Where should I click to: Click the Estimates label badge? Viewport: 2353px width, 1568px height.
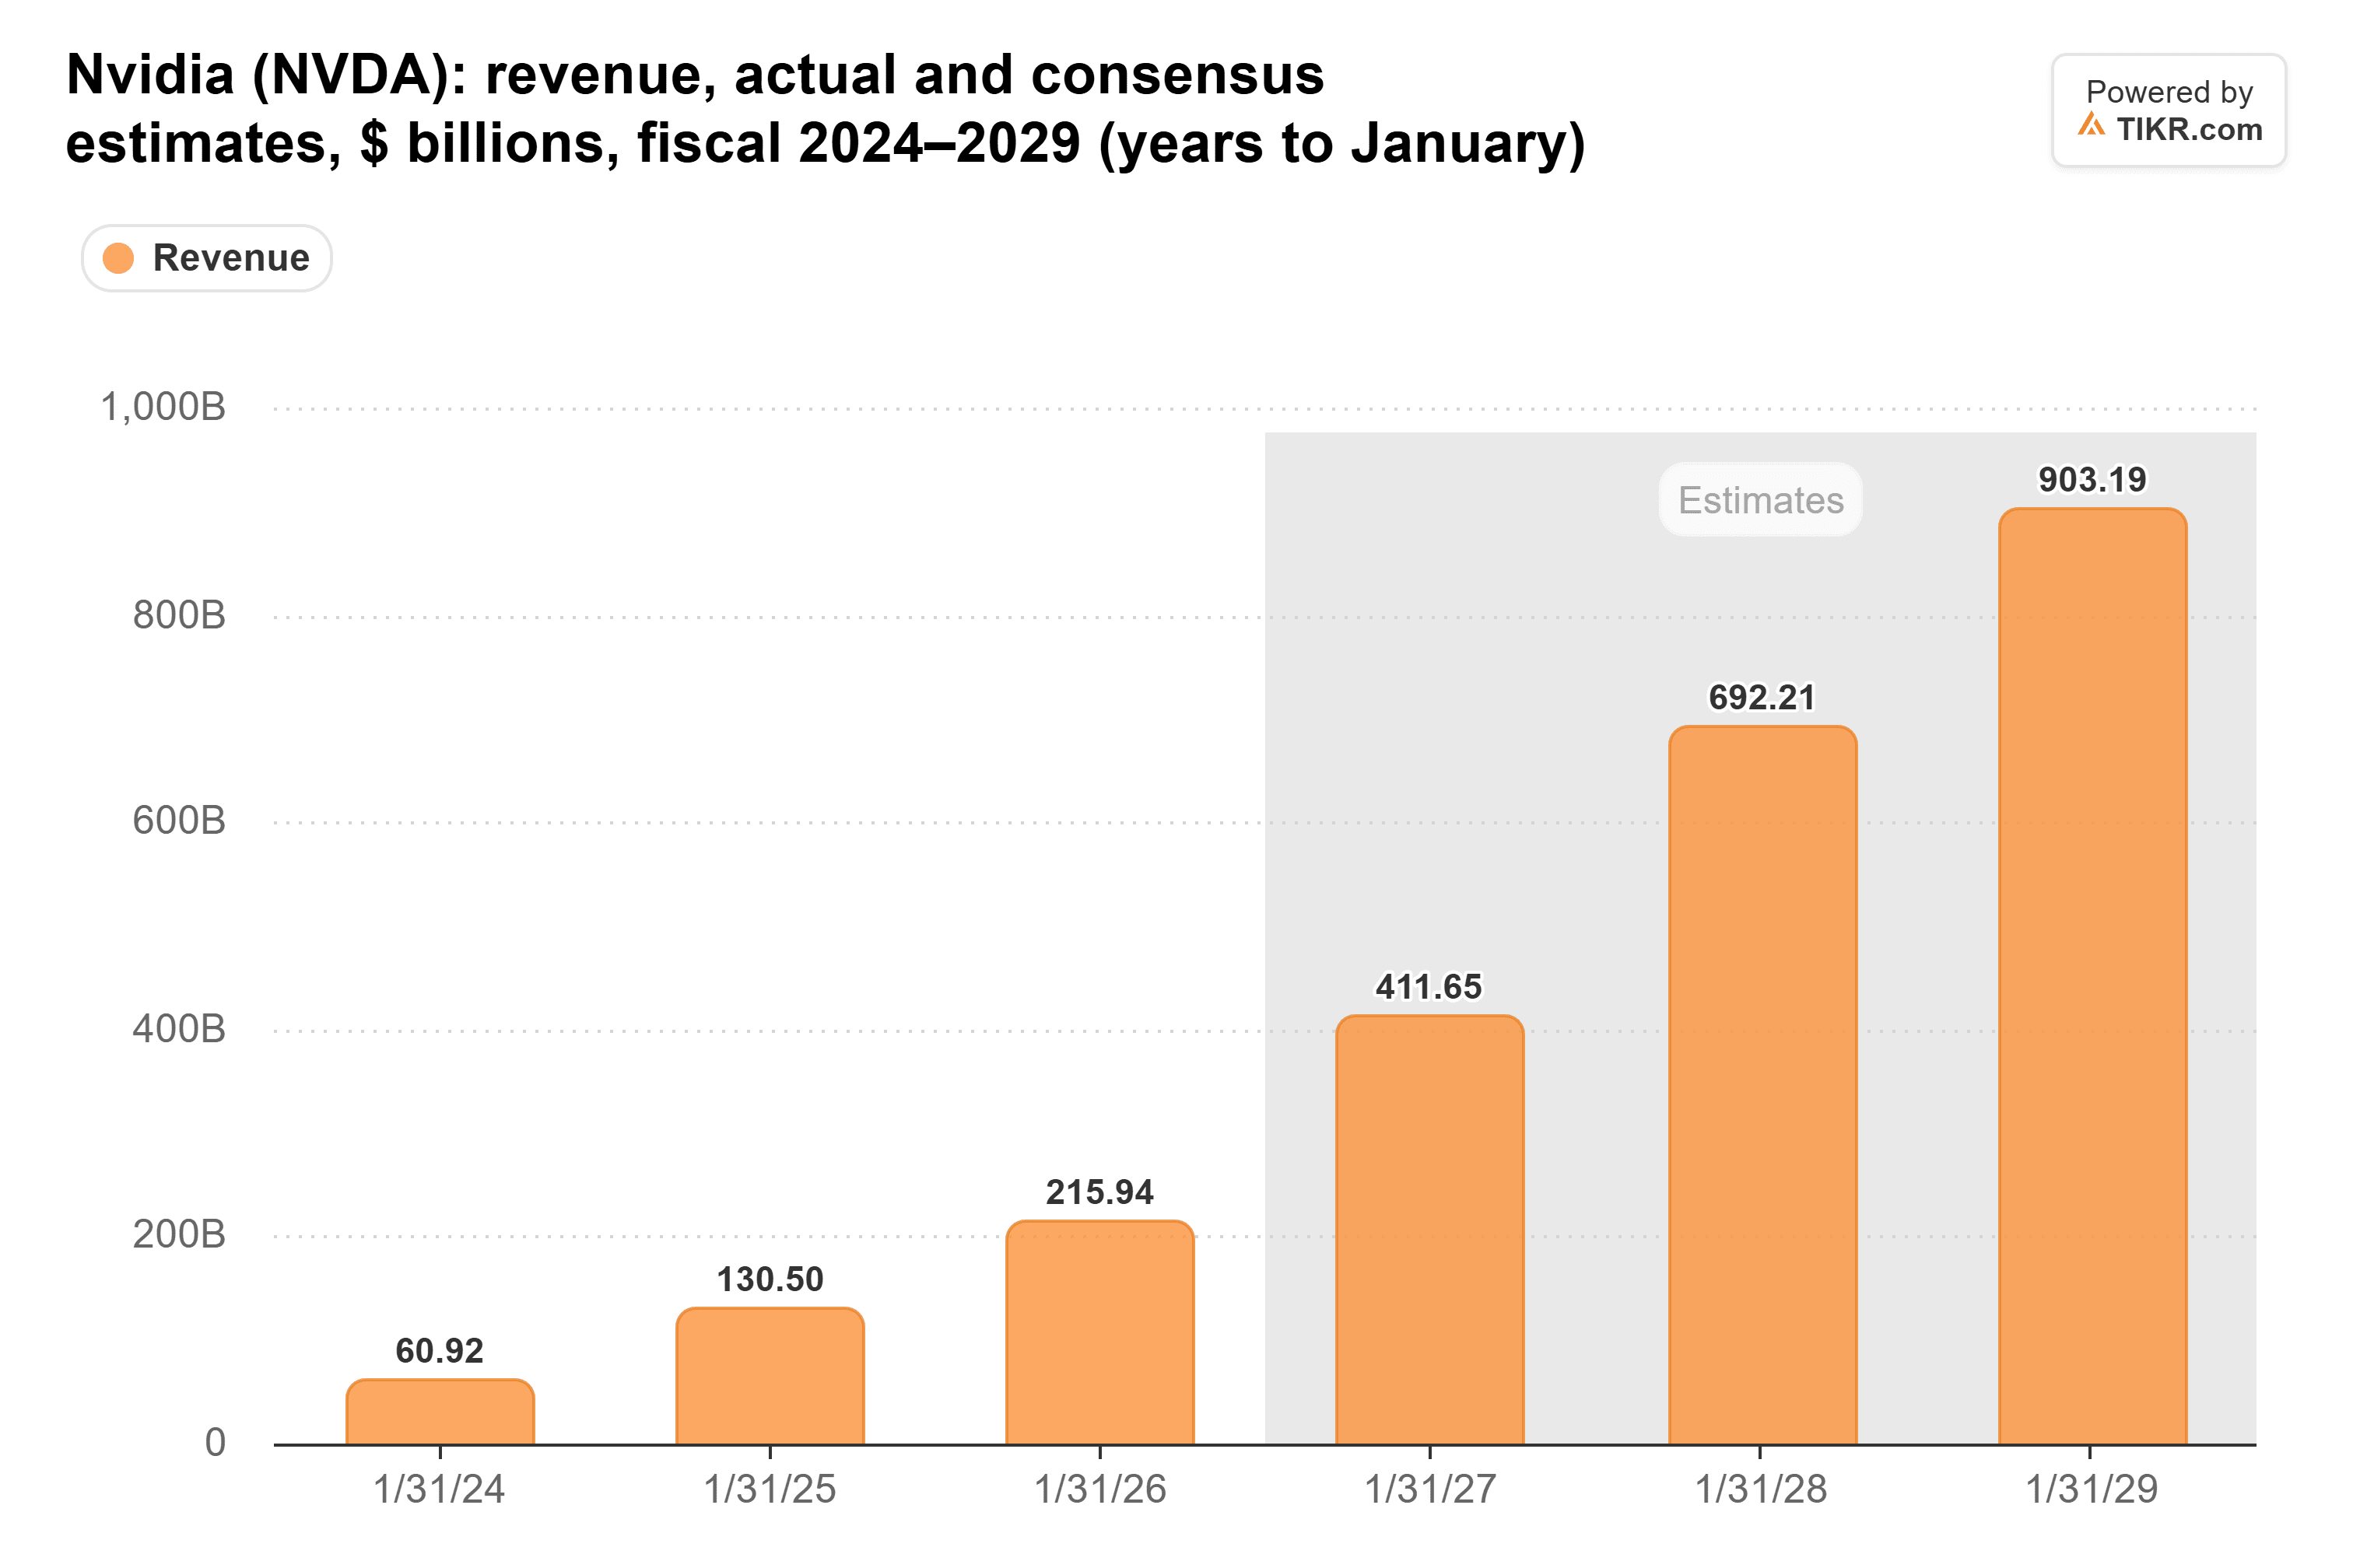1761,500
